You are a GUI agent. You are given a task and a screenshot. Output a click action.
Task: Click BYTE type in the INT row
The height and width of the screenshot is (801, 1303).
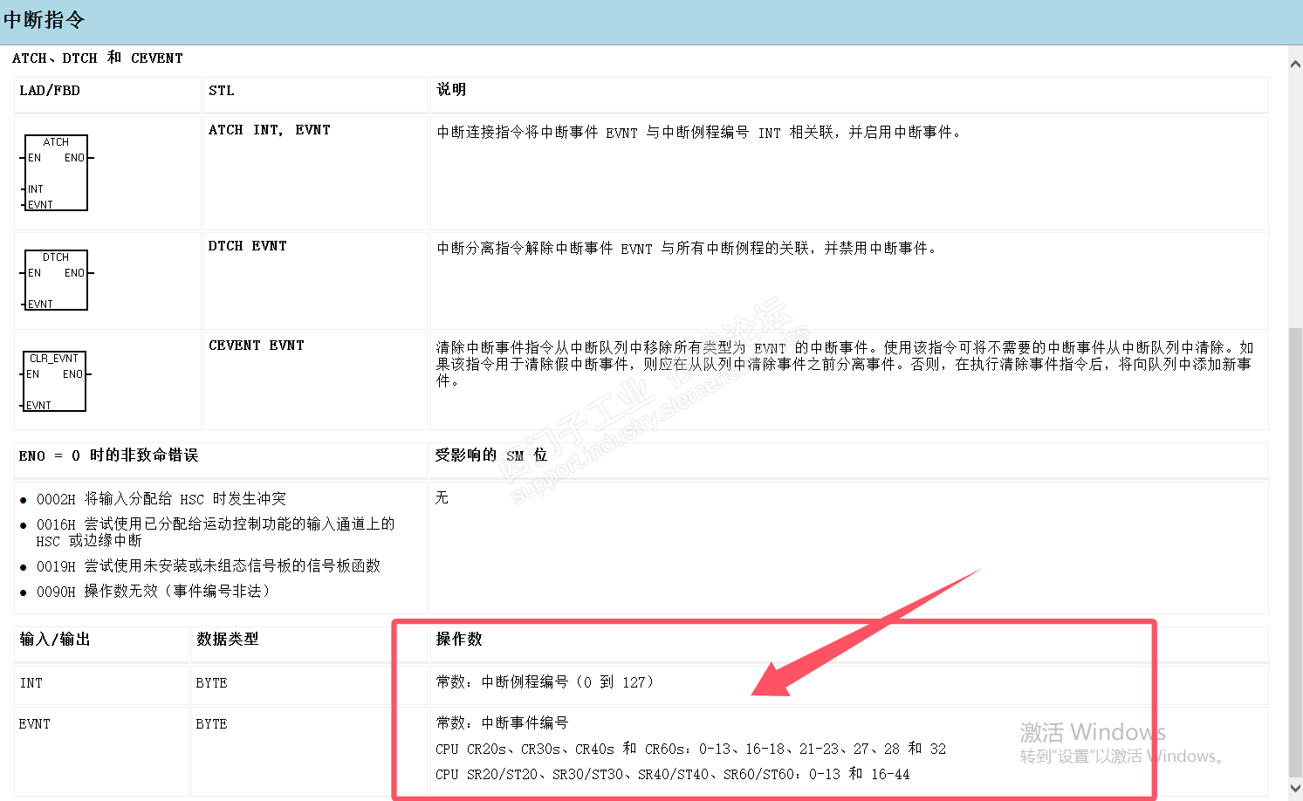pos(212,683)
